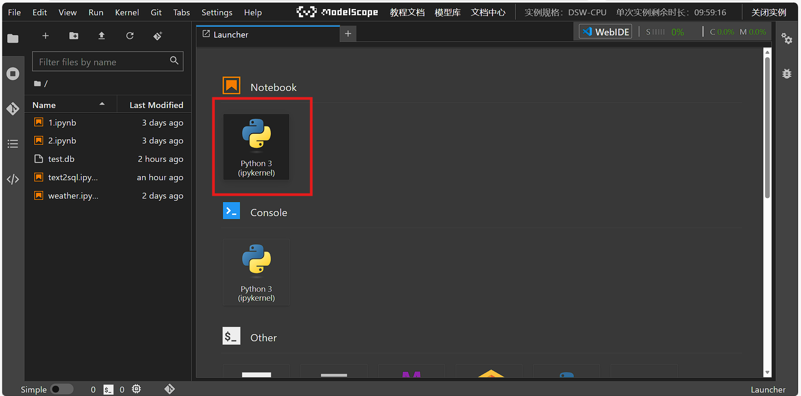Image resolution: width=801 pixels, height=396 pixels.
Task: Click the Console section prompt icon
Action: point(231,211)
